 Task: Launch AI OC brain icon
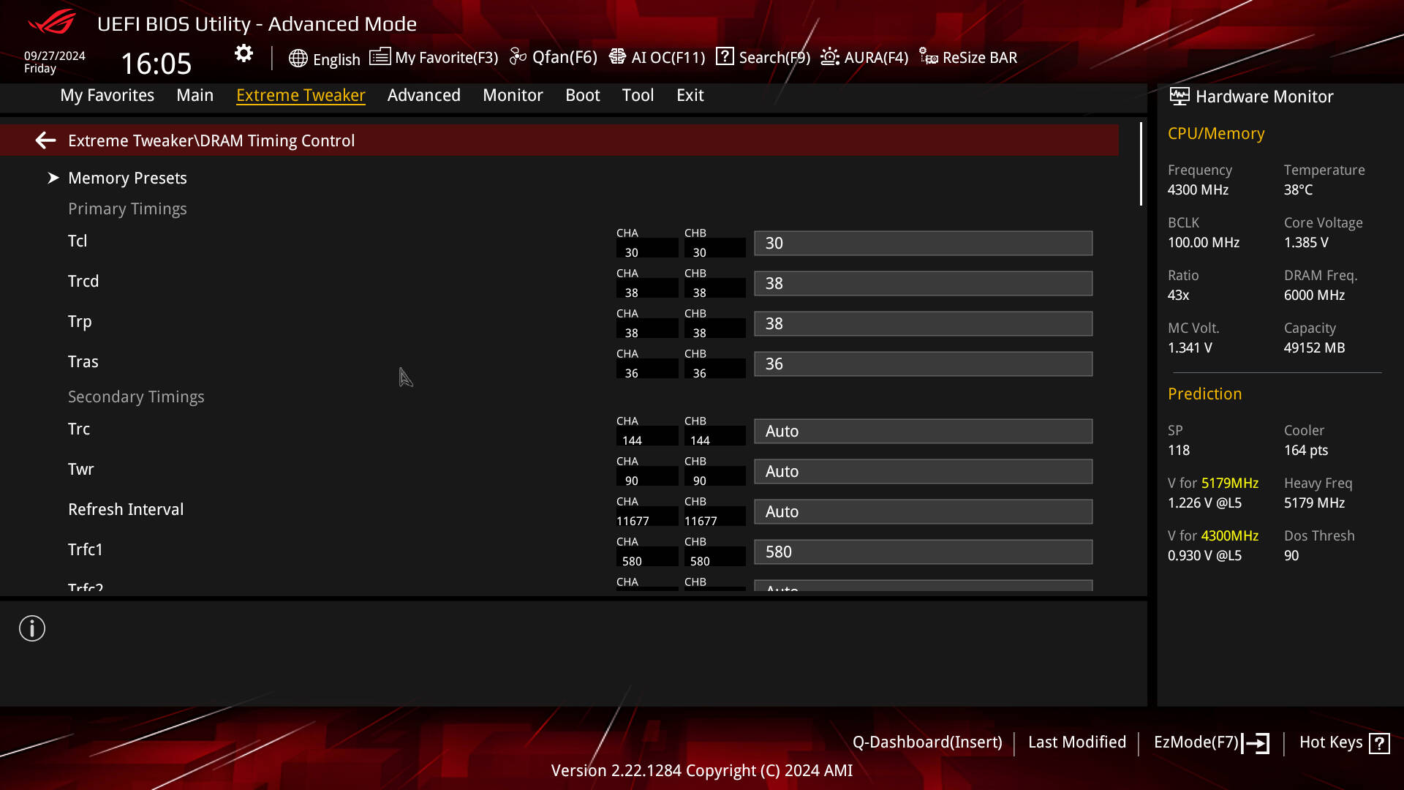click(617, 57)
